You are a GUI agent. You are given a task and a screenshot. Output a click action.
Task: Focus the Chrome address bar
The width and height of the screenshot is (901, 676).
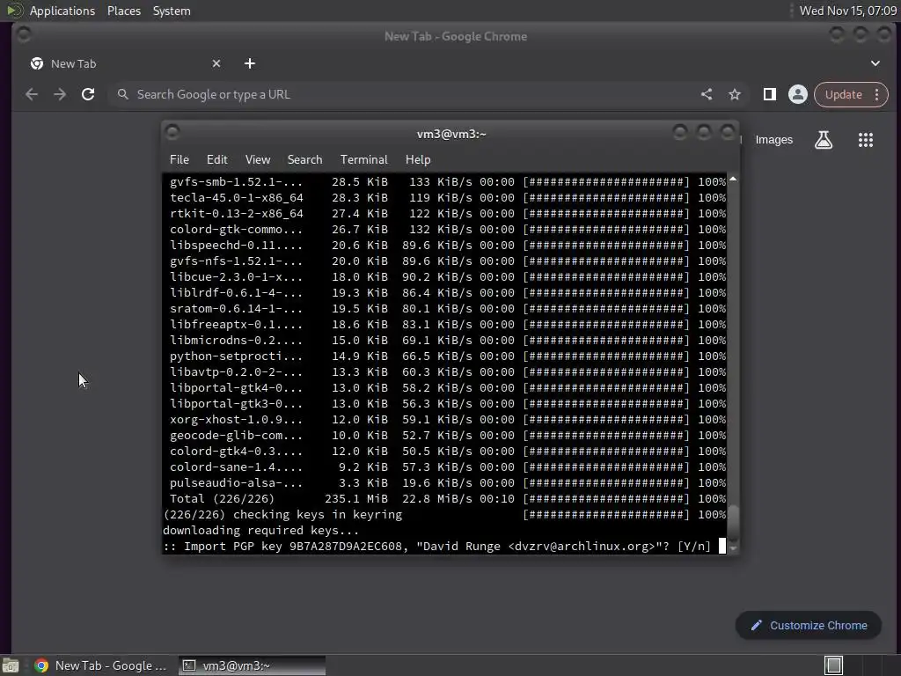(402, 94)
